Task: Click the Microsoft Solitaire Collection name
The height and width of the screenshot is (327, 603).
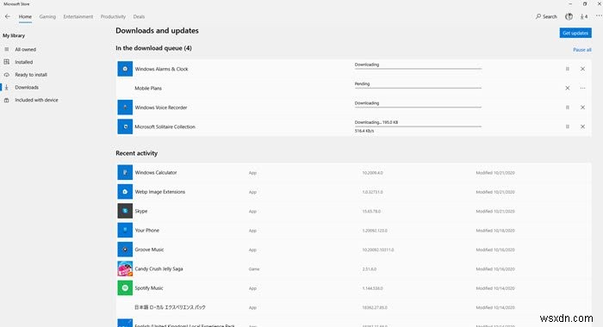Action: click(x=165, y=126)
